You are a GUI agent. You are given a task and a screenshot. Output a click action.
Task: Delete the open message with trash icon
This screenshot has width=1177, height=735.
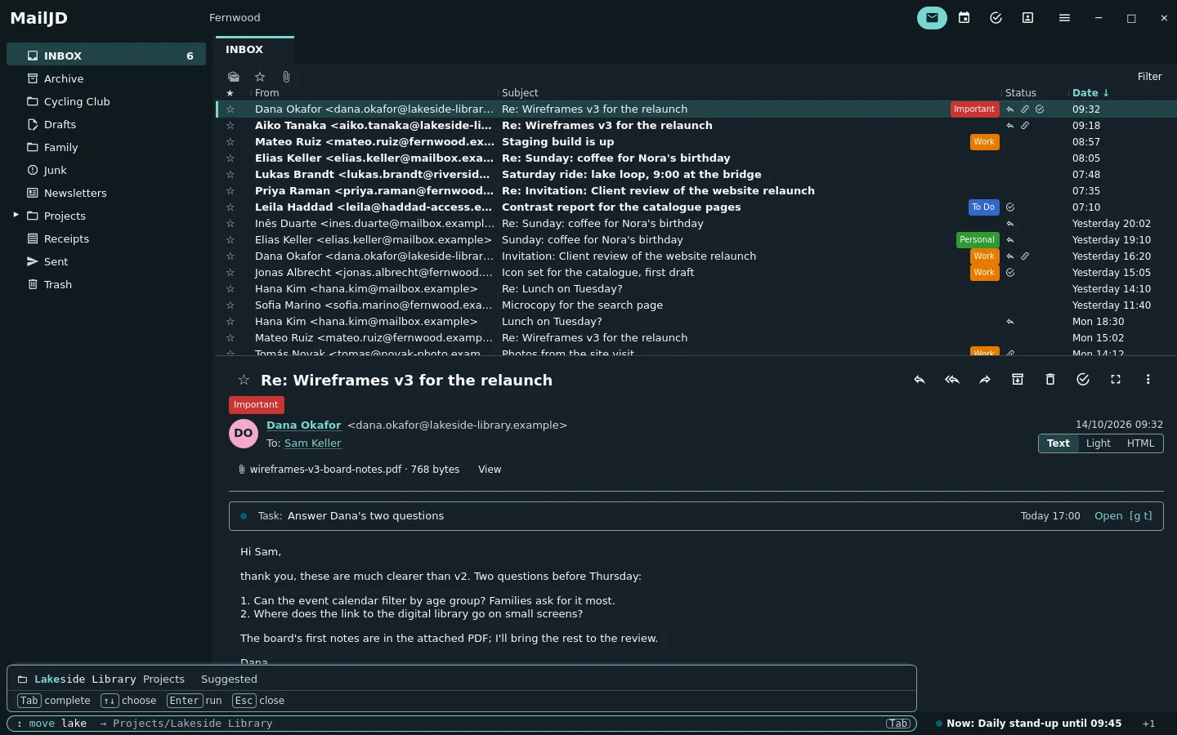[x=1050, y=380]
